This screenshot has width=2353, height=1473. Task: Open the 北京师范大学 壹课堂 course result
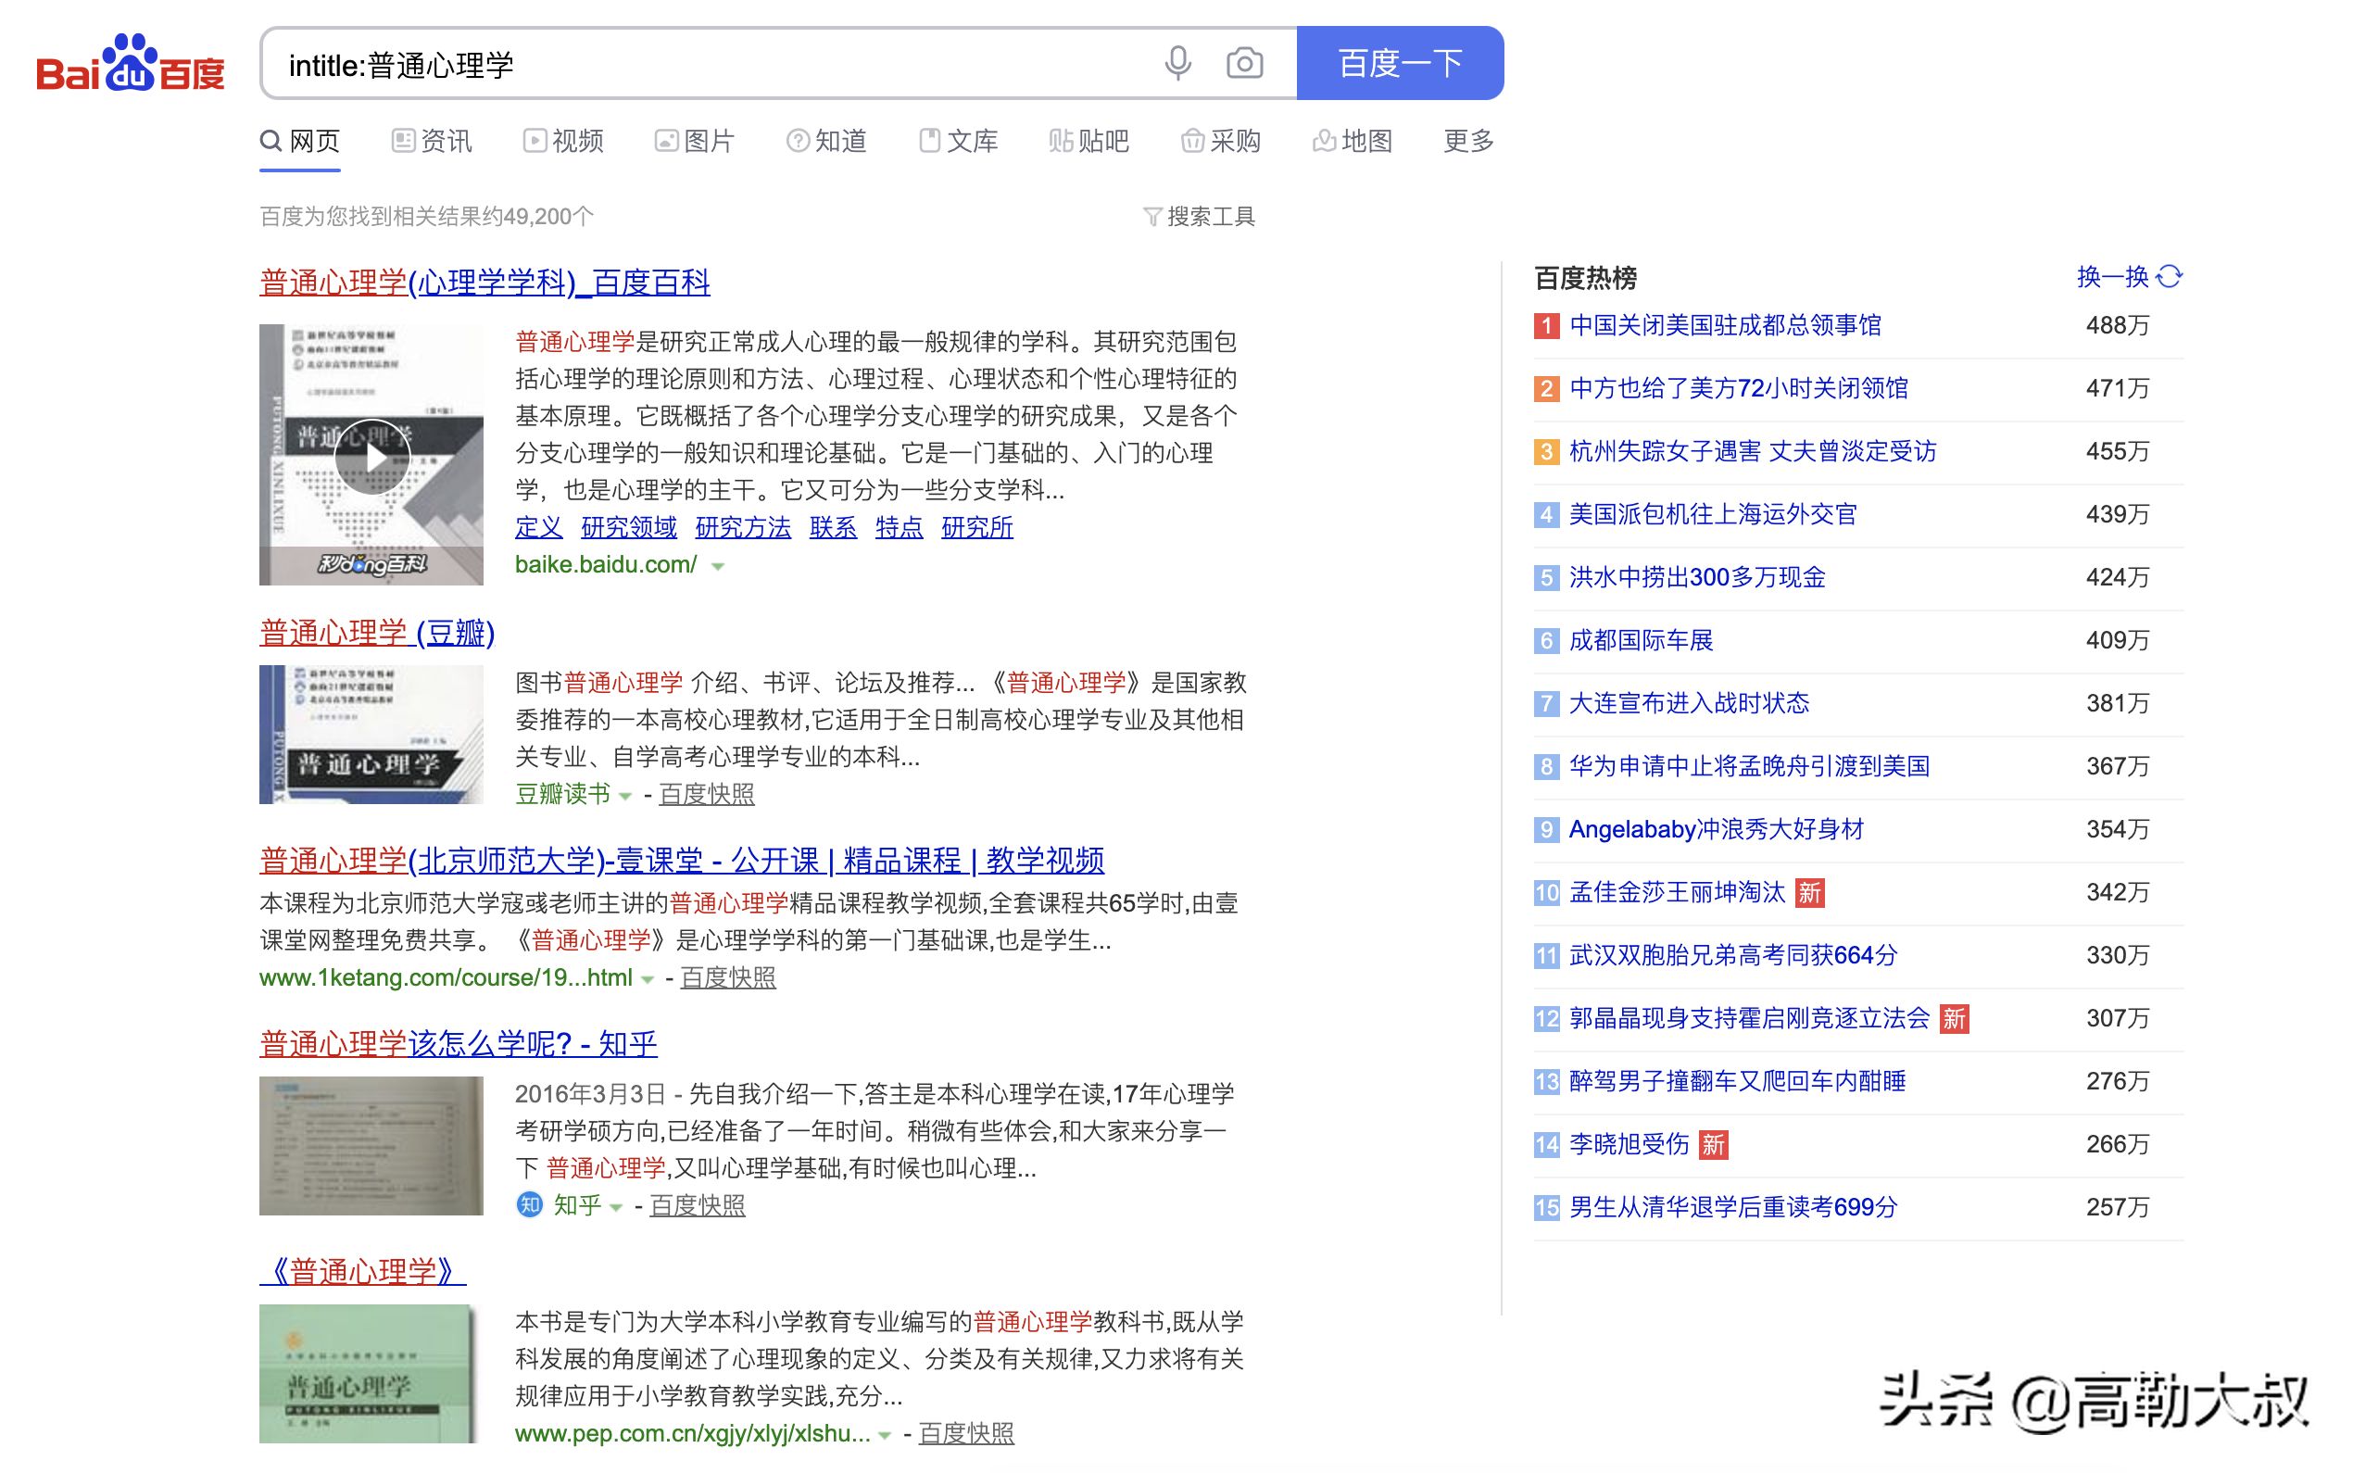tap(682, 862)
